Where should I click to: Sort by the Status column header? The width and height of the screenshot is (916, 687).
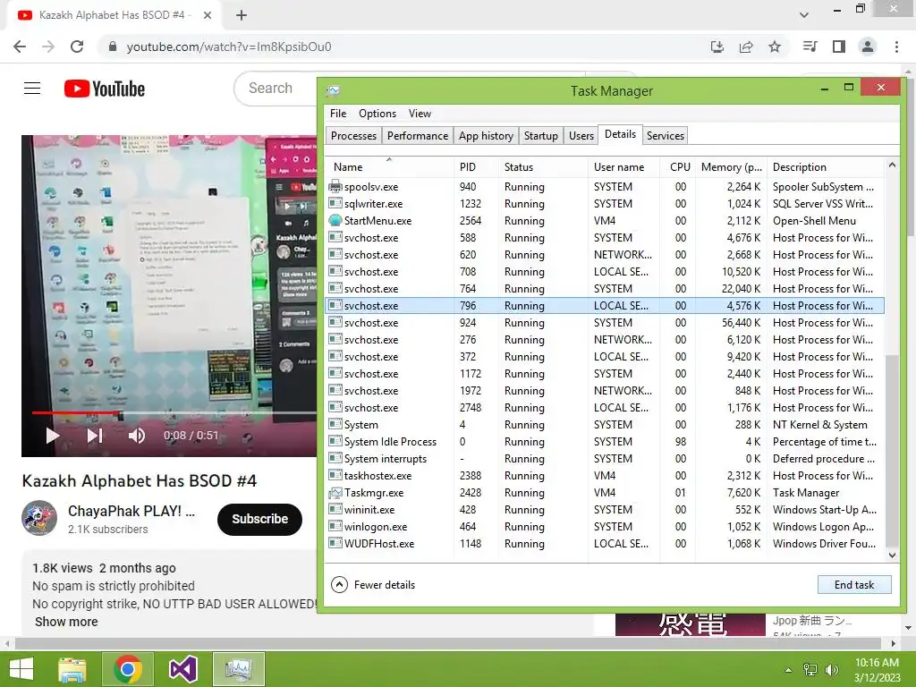click(543, 167)
